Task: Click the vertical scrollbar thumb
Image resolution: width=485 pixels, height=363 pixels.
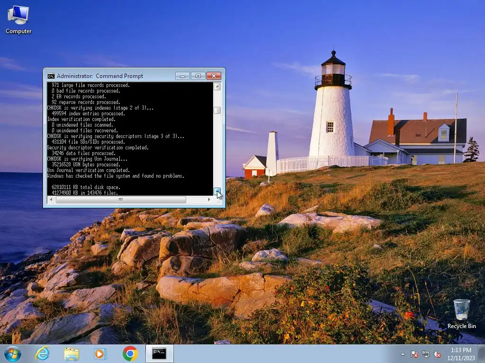Action: (217, 110)
